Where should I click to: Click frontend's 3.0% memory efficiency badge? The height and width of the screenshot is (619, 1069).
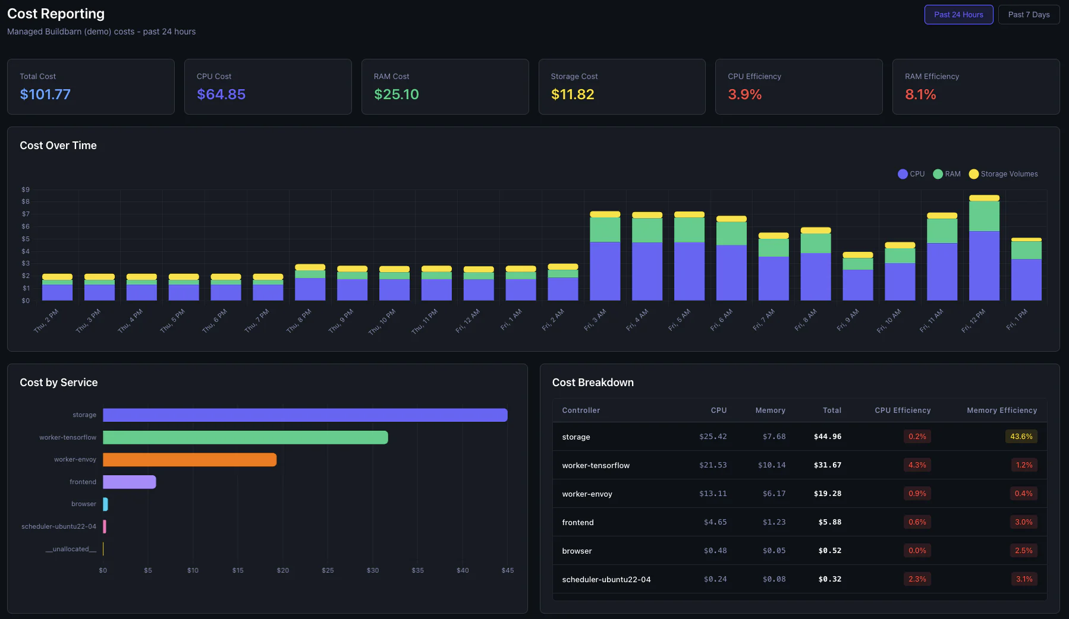coord(1024,522)
